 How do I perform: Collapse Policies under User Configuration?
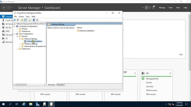(17, 36)
